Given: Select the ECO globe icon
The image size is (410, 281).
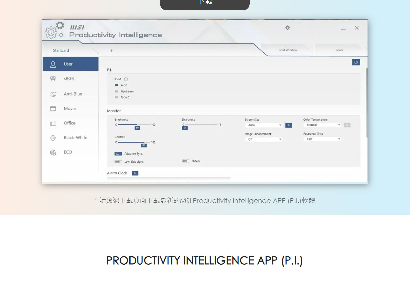Looking at the screenshot, I should (x=53, y=152).
